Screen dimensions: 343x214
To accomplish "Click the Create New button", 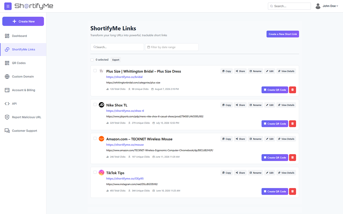I will 23,21.
